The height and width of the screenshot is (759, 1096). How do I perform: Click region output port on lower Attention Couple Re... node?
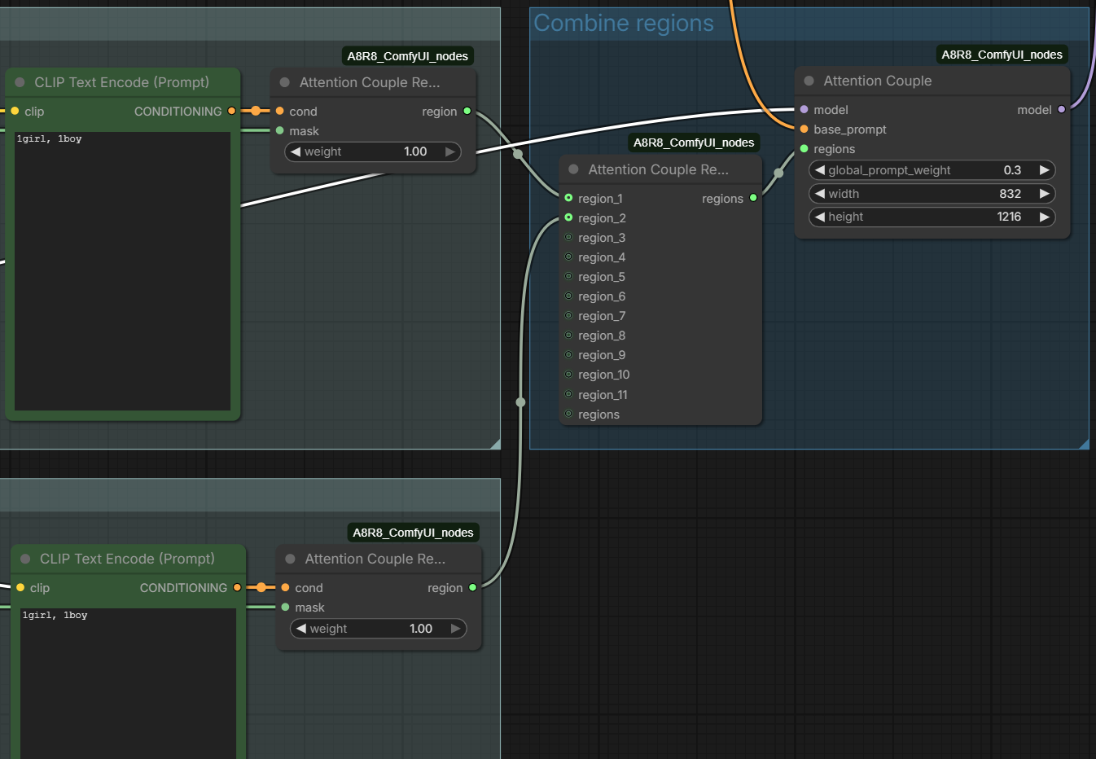pyautogui.click(x=472, y=587)
